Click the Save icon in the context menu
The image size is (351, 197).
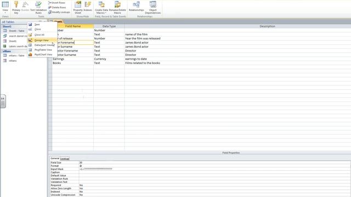pos(30,24)
